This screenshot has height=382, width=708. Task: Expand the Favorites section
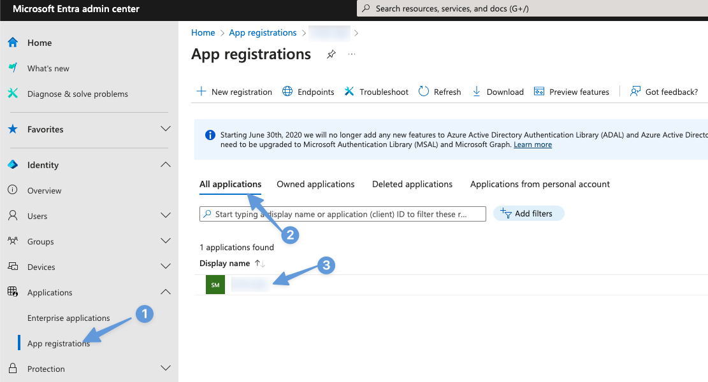click(166, 129)
